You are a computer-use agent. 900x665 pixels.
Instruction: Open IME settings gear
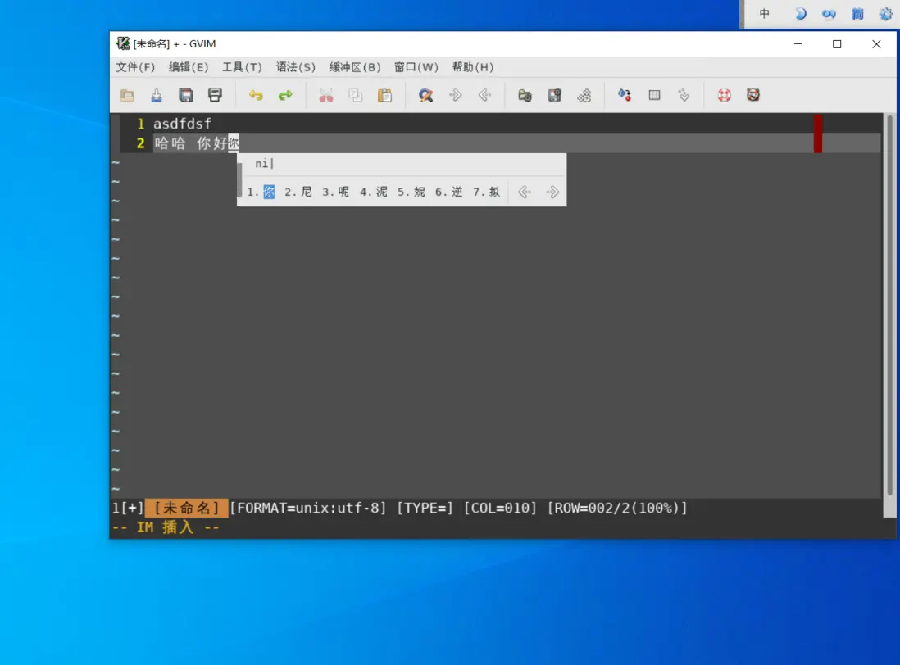885,15
